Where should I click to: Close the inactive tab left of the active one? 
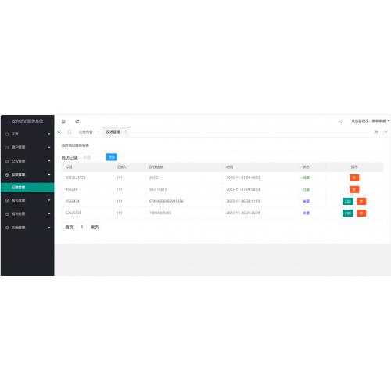click(x=99, y=132)
